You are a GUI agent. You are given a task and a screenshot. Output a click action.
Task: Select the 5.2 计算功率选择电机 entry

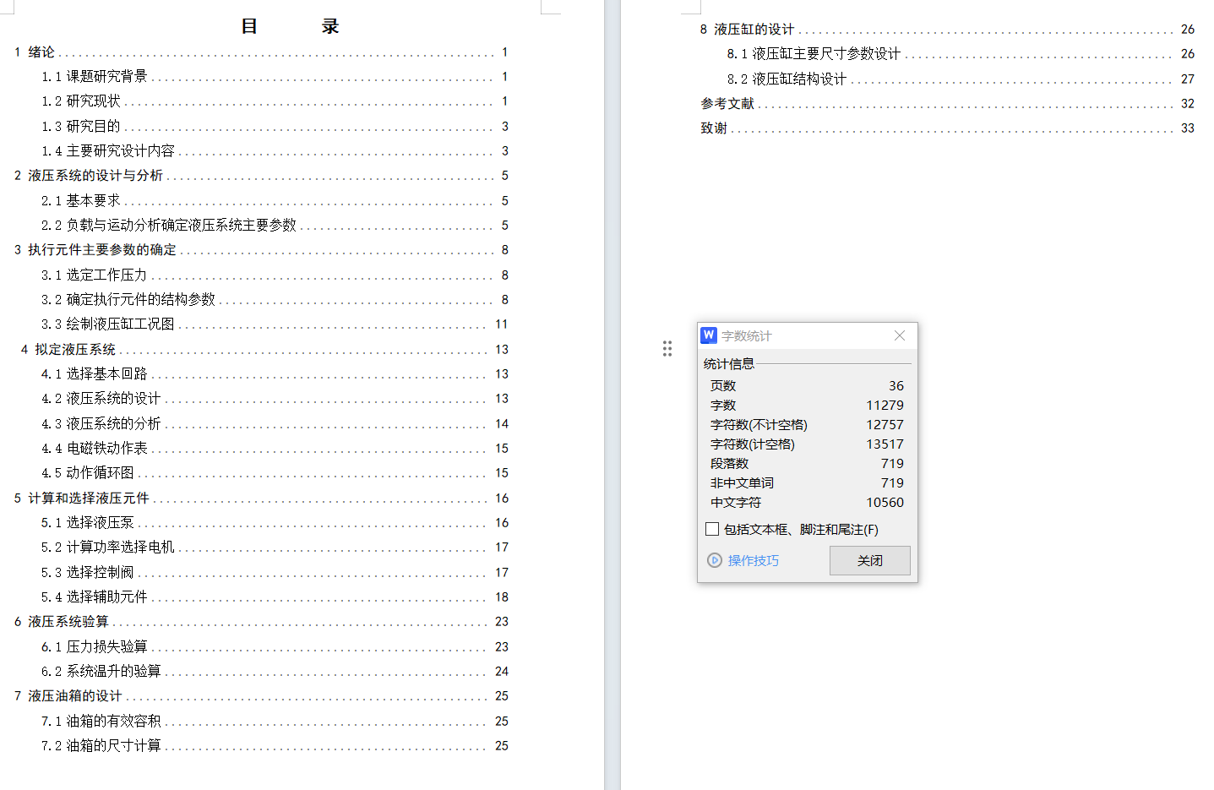tap(275, 547)
